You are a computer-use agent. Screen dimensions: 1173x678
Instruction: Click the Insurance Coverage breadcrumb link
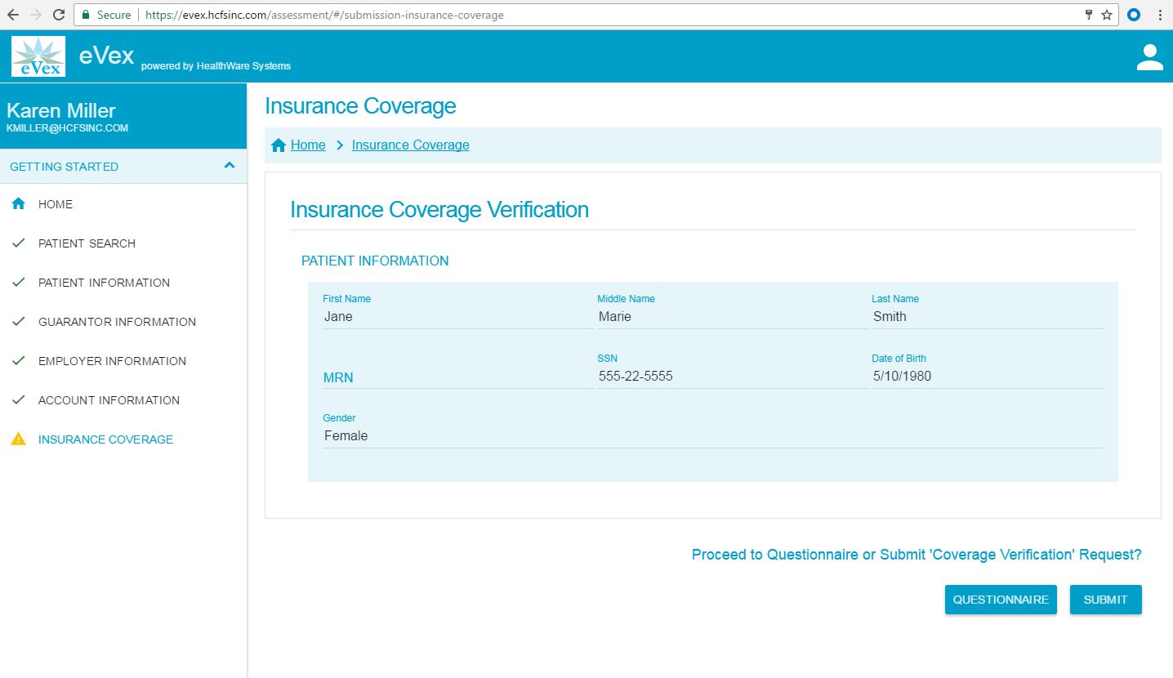tap(410, 145)
